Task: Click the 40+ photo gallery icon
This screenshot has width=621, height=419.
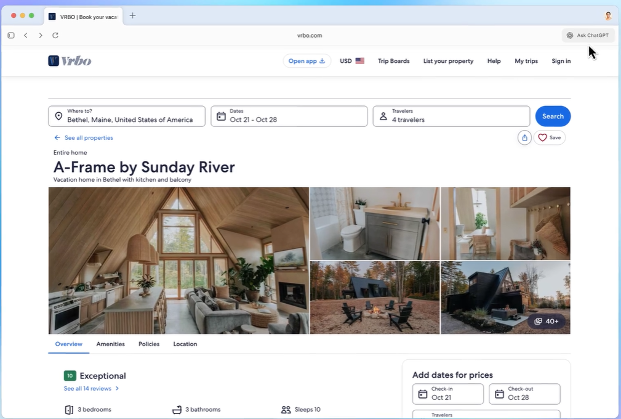Action: tap(538, 321)
